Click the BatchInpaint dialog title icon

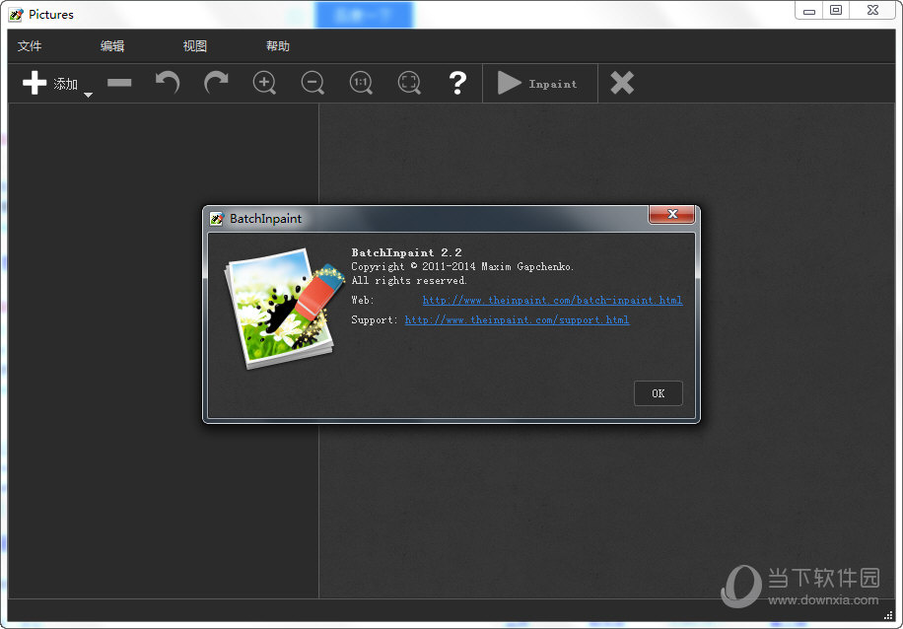pyautogui.click(x=217, y=218)
